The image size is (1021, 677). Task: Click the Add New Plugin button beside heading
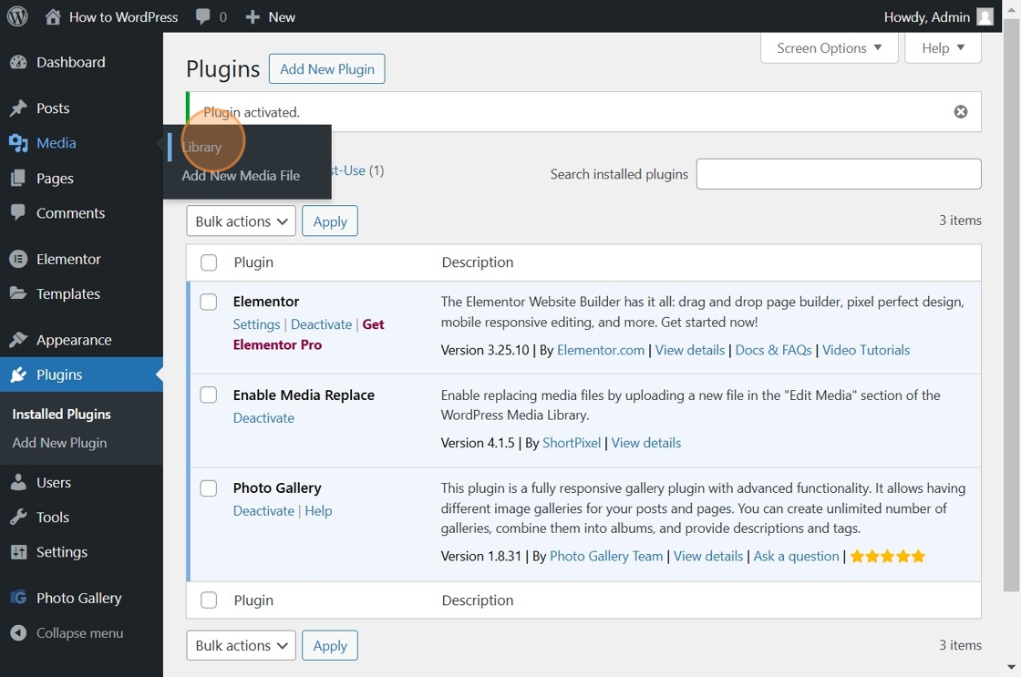tap(327, 69)
